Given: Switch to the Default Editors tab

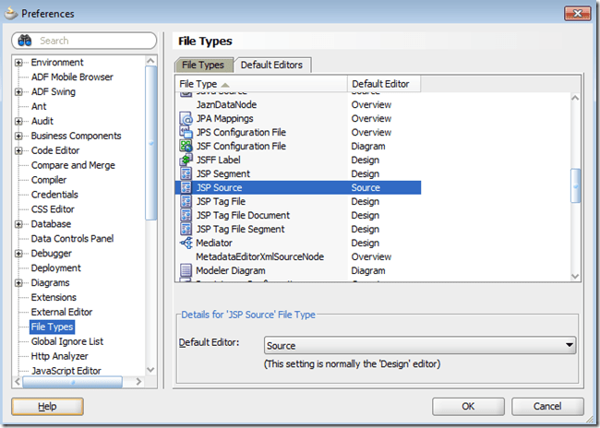Looking at the screenshot, I should 271,65.
